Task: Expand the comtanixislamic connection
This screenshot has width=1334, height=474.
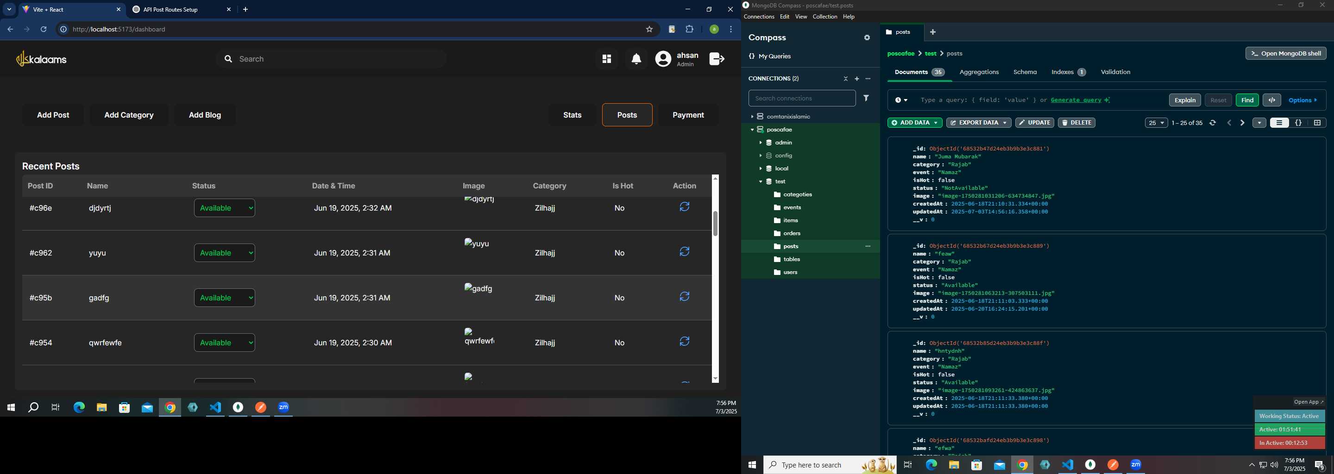Action: (x=752, y=117)
